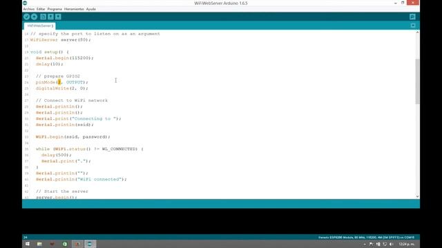
Task: Click the OUTPUT keyword in pinMode line
Action: [75, 83]
